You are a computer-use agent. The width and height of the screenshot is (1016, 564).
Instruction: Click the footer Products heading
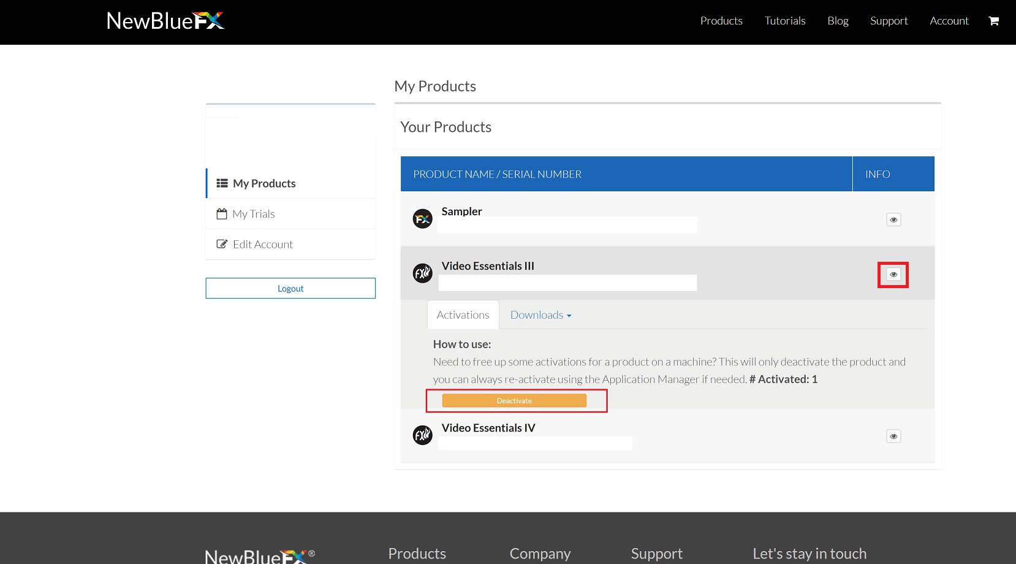click(x=417, y=554)
